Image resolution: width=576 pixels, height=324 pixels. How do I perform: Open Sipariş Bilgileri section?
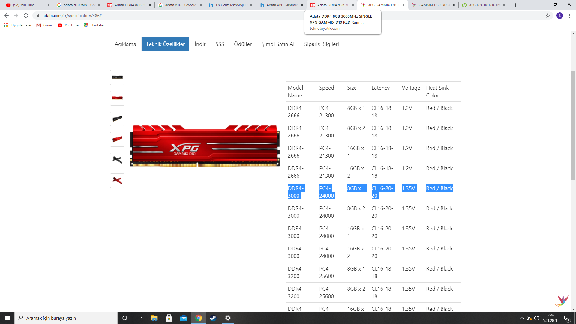coord(321,44)
